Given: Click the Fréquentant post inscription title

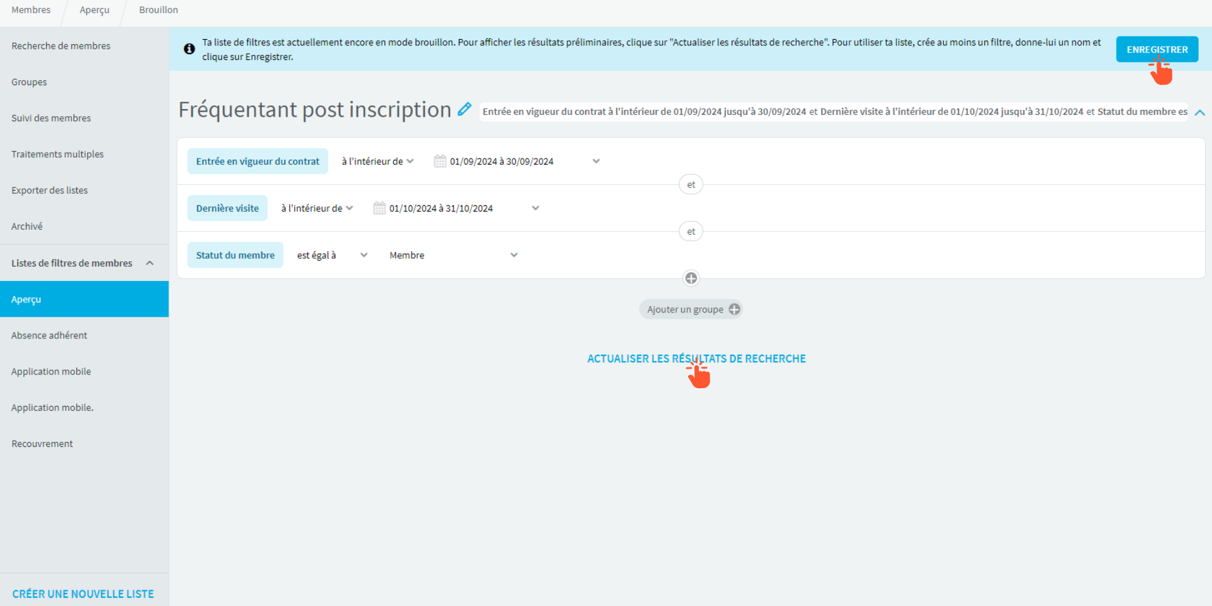Looking at the screenshot, I should pyautogui.click(x=314, y=110).
